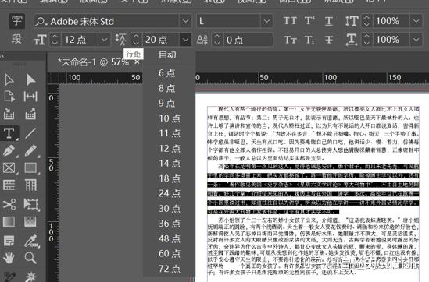This screenshot has width=429, height=282.
Task: Collapse the leading 20 点 dropdown arrow
Action: pos(185,40)
